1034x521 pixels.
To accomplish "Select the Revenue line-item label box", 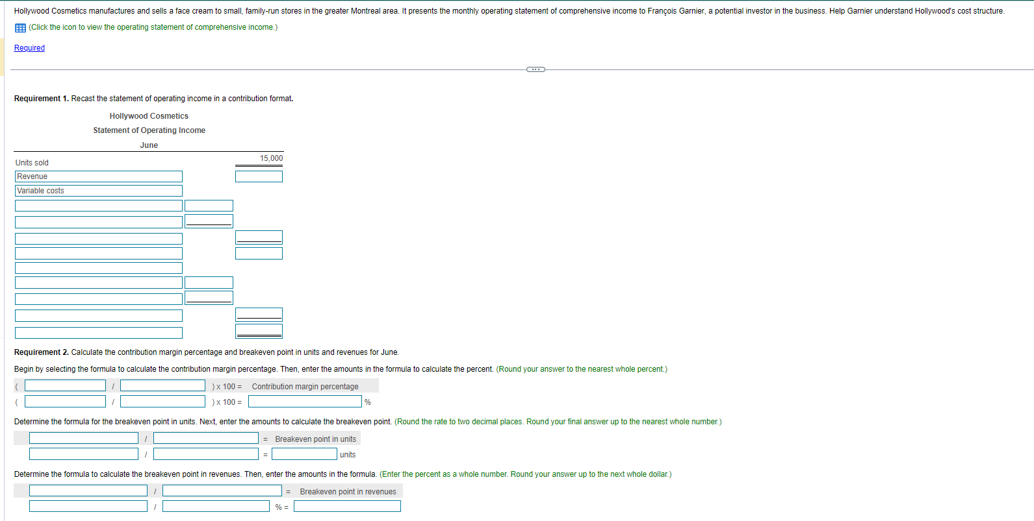I will point(99,176).
